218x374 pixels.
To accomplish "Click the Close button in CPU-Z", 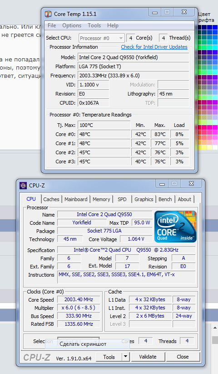I will tap(183, 357).
